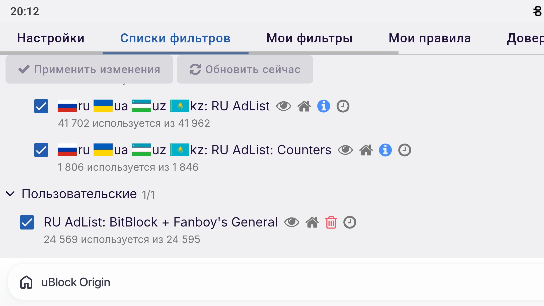Click Применить изменения button

coord(89,69)
